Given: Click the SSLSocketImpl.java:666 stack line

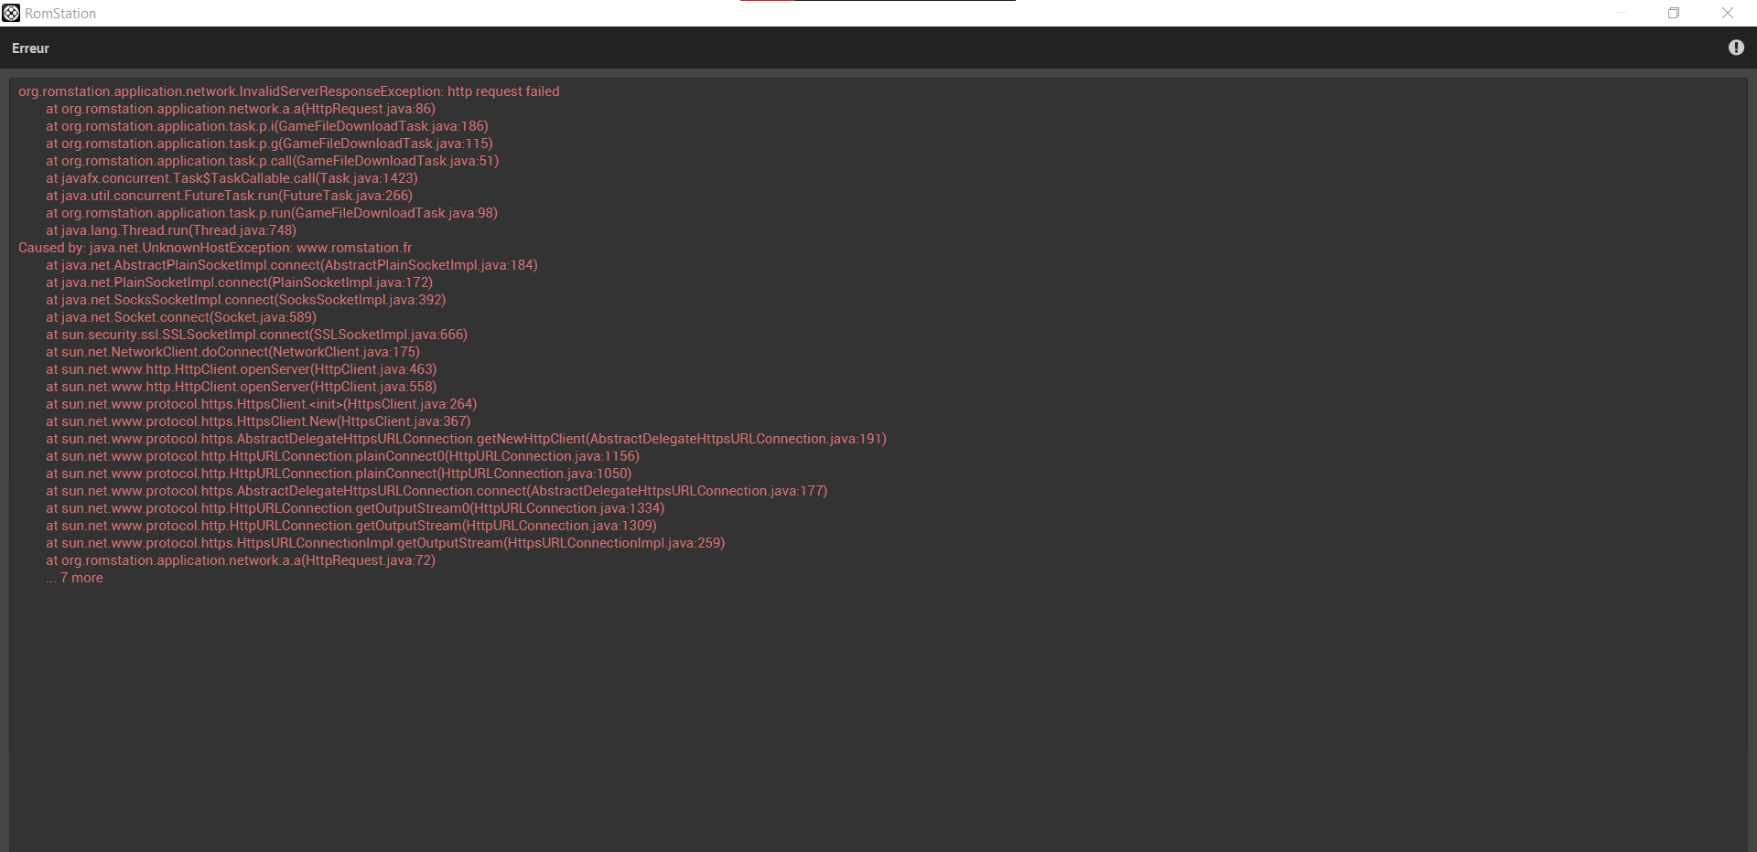Looking at the screenshot, I should tap(256, 335).
